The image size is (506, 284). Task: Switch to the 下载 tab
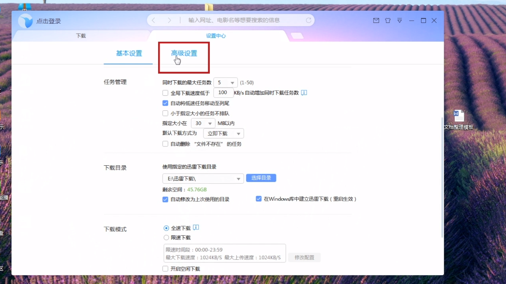81,36
